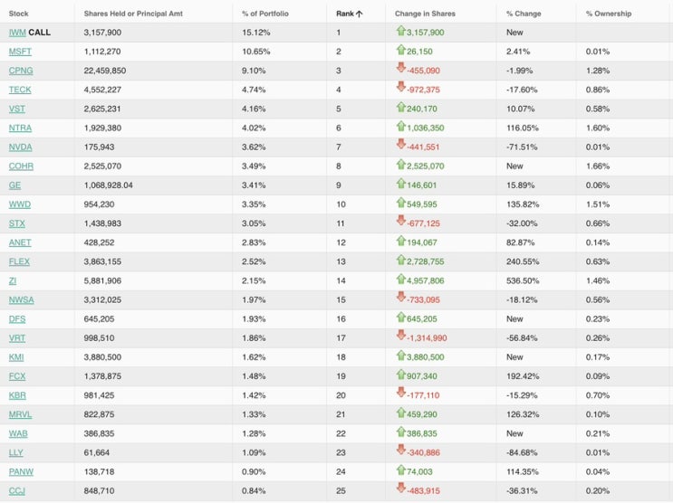Sort table by Stock column header
This screenshot has width=673, height=503.
18,14
